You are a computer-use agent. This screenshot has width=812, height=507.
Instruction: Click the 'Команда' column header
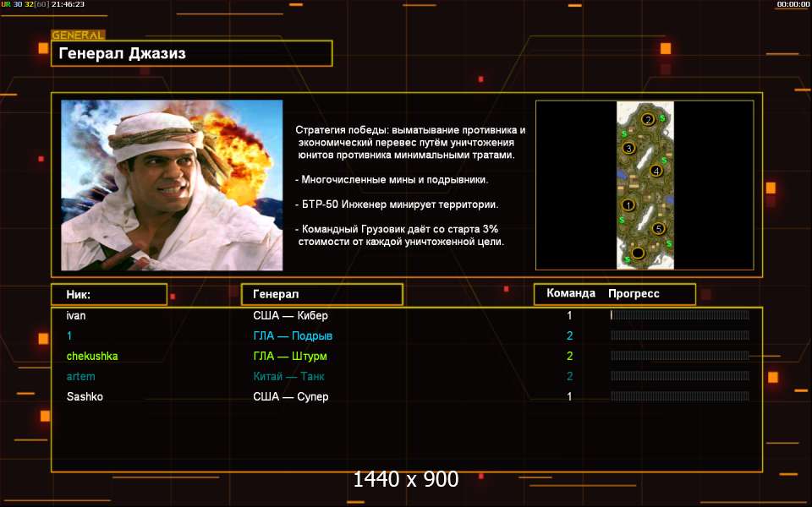[571, 293]
